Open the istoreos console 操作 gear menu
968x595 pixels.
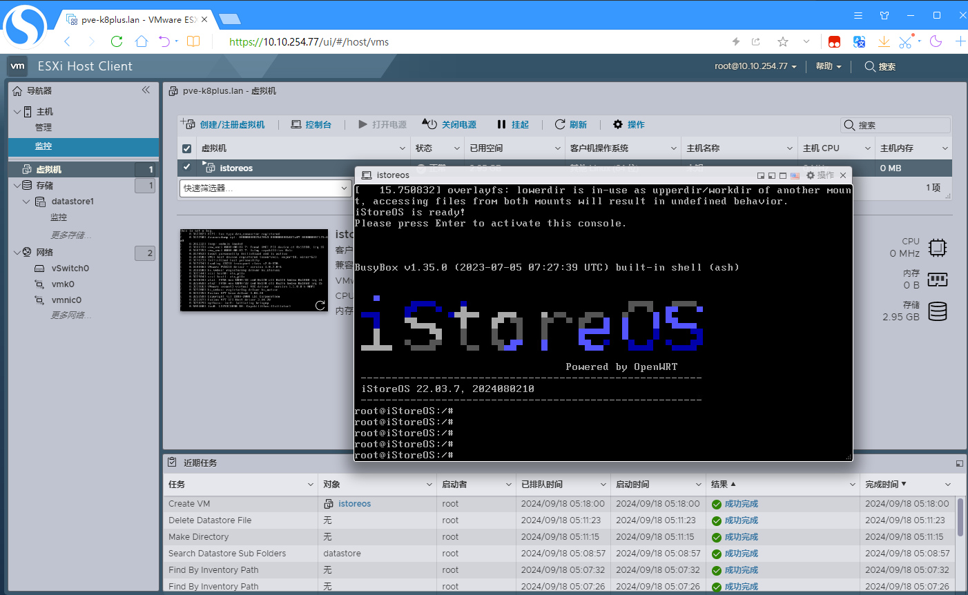click(820, 175)
